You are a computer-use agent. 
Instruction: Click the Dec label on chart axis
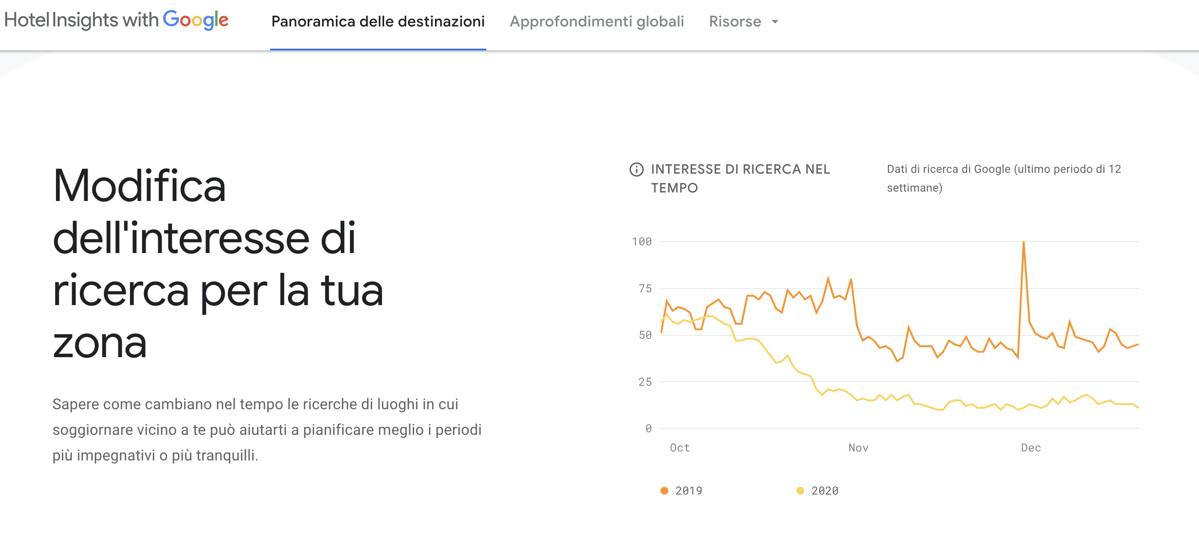(1031, 448)
